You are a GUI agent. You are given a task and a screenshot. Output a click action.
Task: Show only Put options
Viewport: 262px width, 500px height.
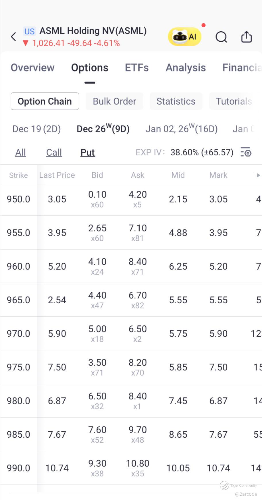(88, 152)
